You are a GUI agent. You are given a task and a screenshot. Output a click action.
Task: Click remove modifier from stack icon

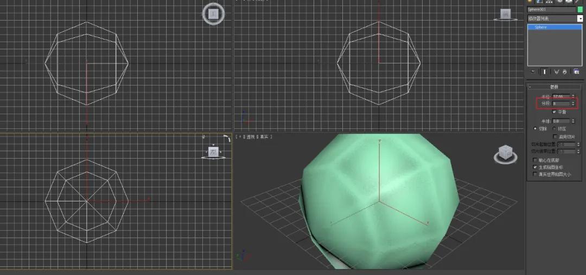565,71
